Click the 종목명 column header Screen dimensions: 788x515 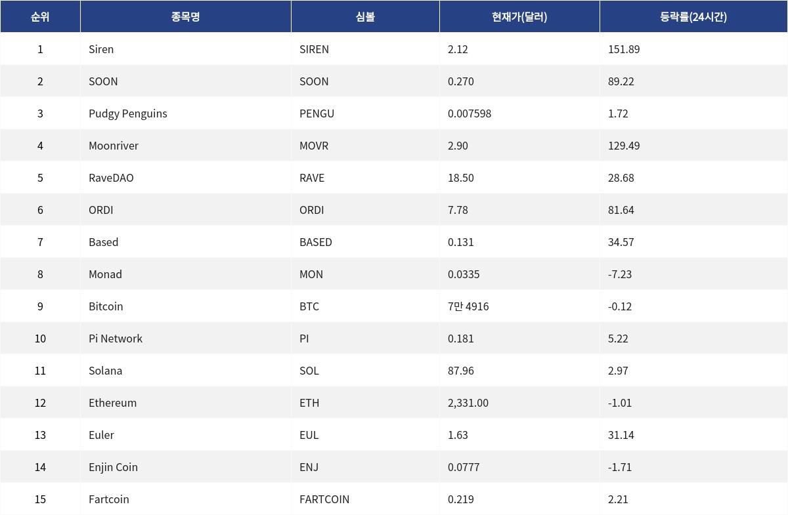click(185, 17)
